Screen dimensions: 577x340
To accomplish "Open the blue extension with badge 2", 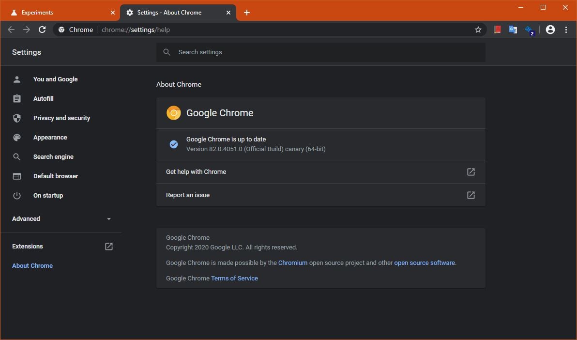I will pyautogui.click(x=529, y=31).
